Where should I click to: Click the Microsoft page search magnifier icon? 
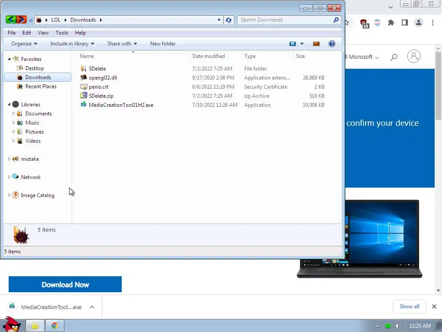point(394,57)
